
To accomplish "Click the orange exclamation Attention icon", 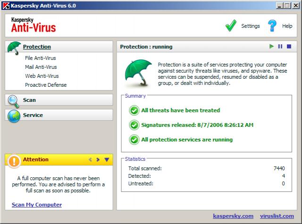I will point(14,161).
